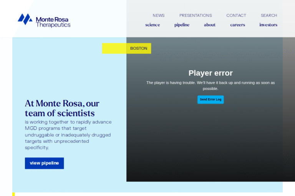
Task: Click the view pipeline button
Action: point(45,163)
